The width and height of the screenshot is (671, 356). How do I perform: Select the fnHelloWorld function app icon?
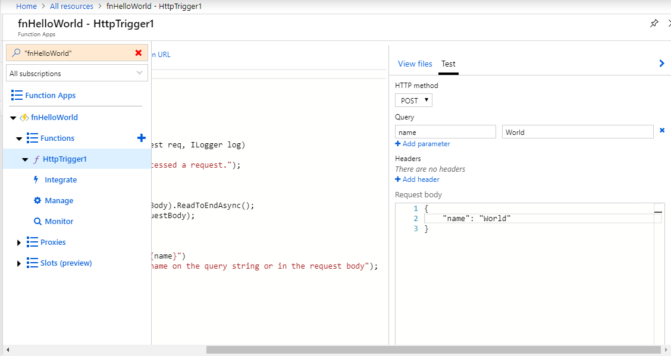coord(24,117)
